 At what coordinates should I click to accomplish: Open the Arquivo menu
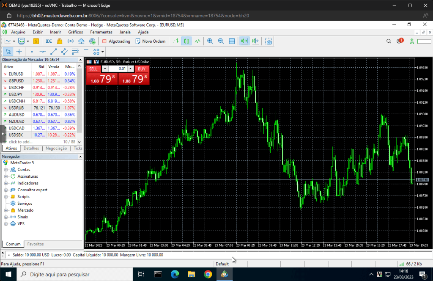click(18, 32)
